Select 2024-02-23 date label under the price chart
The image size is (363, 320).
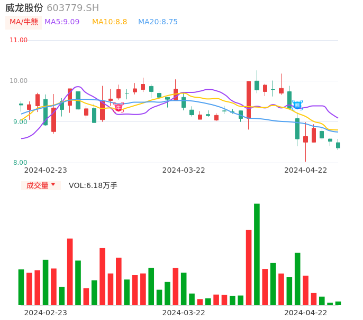46,170
